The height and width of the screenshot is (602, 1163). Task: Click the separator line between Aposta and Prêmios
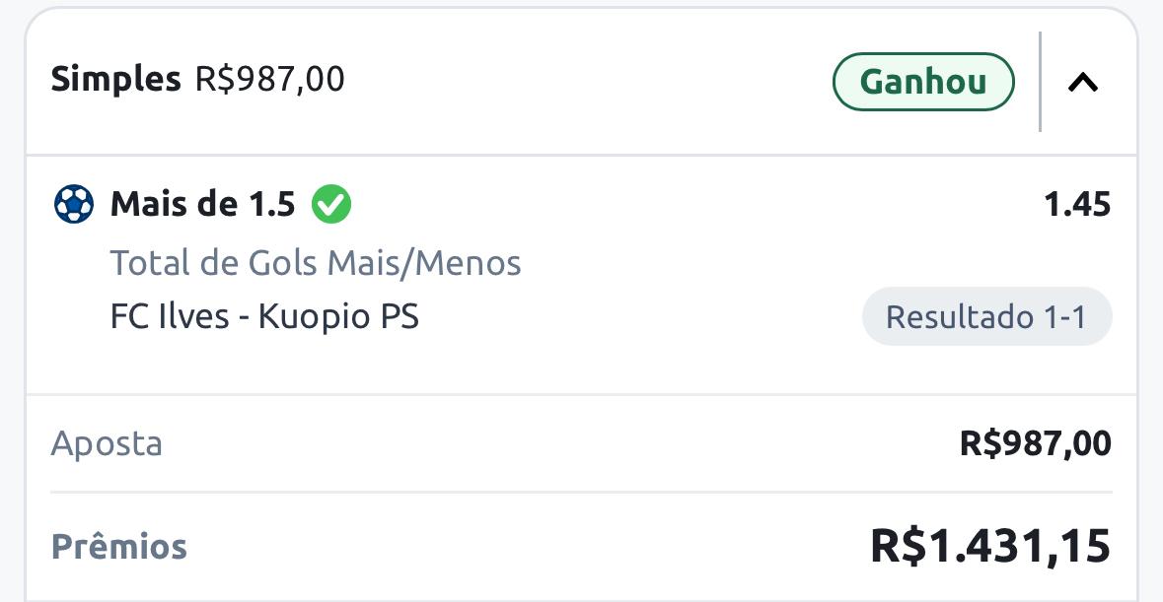pyautogui.click(x=582, y=492)
